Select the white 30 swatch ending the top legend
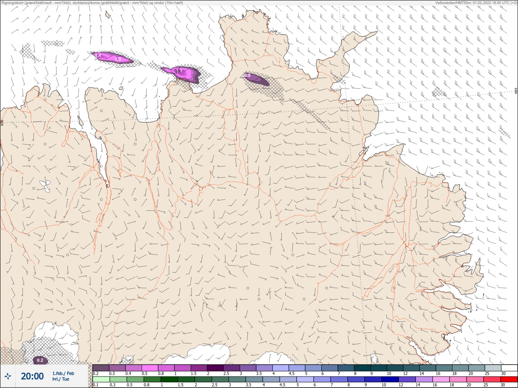This screenshot has width=518, height=388. click(x=509, y=368)
